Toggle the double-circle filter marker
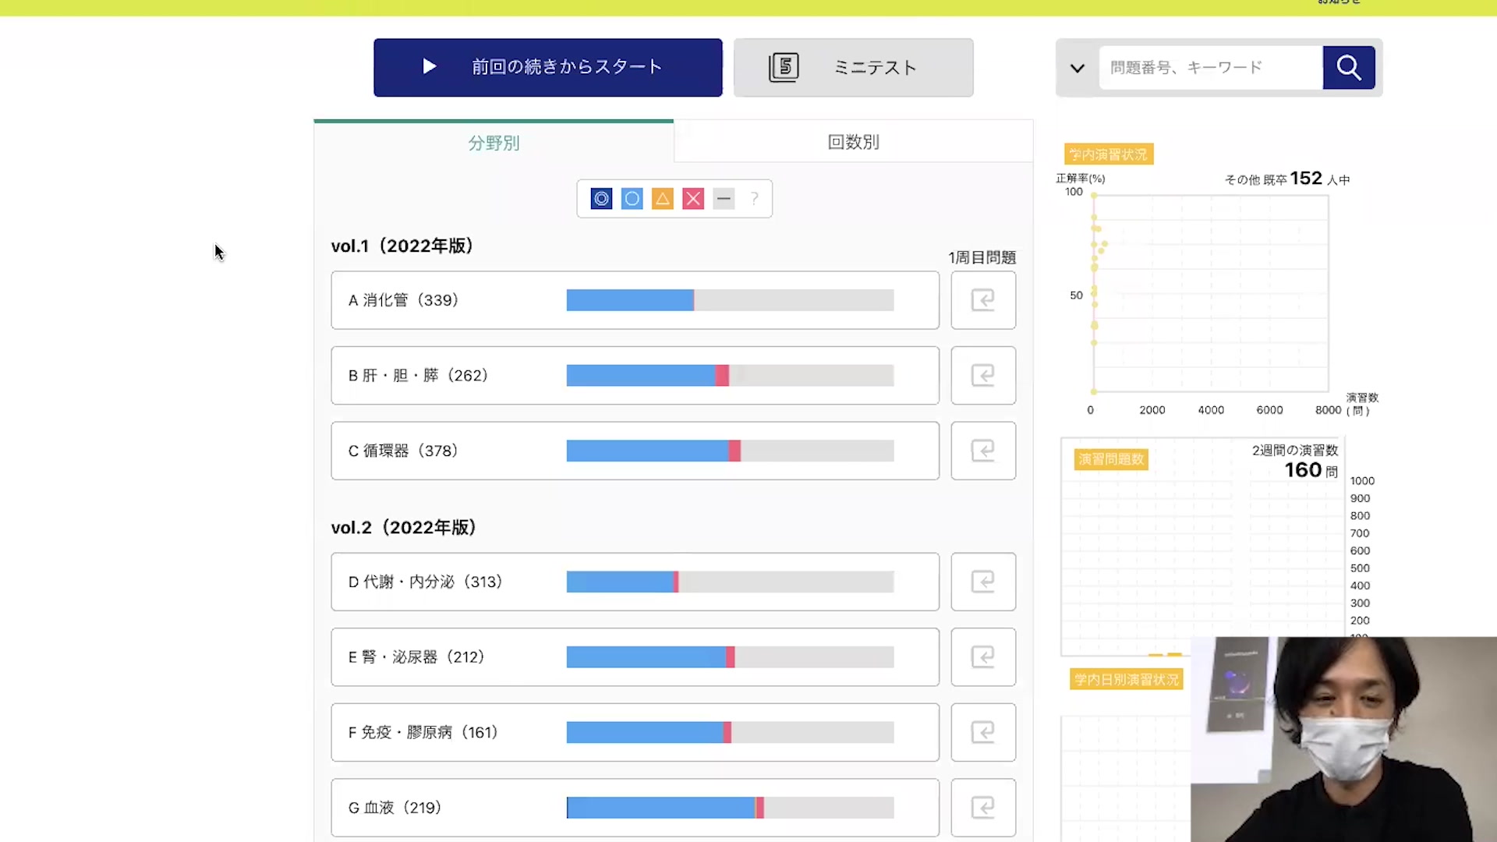 601,199
